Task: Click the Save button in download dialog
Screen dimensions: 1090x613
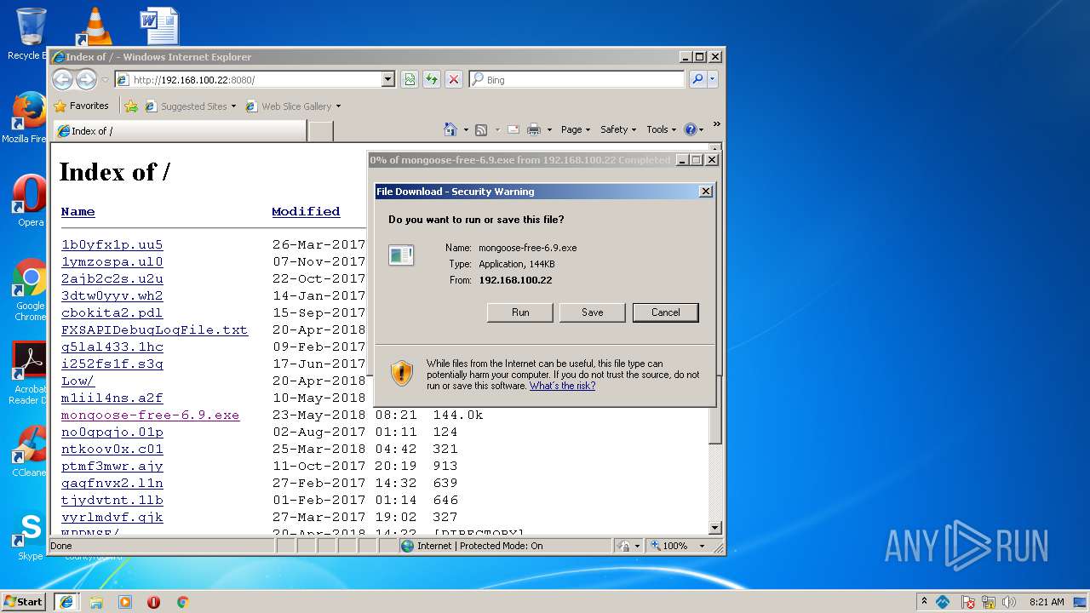Action: point(593,312)
